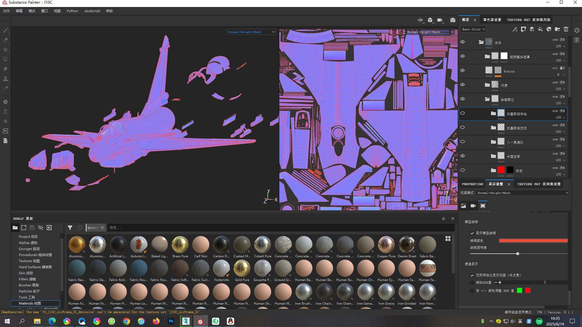Click the Export to Photoshop icon
Image resolution: width=582 pixels, height=327 pixels.
(x=5, y=131)
